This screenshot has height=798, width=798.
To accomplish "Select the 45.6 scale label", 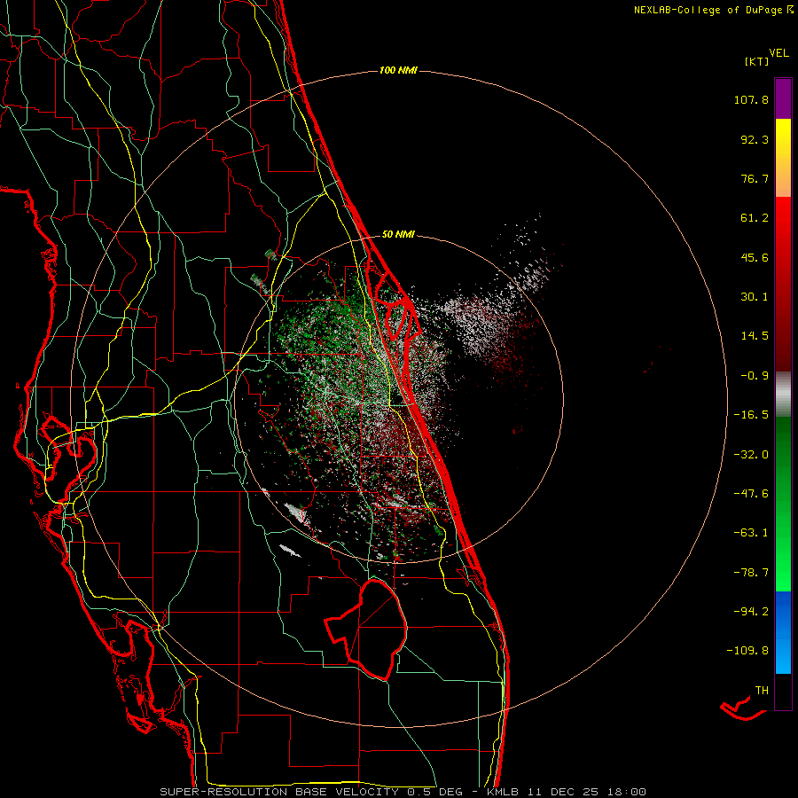I will [x=755, y=257].
